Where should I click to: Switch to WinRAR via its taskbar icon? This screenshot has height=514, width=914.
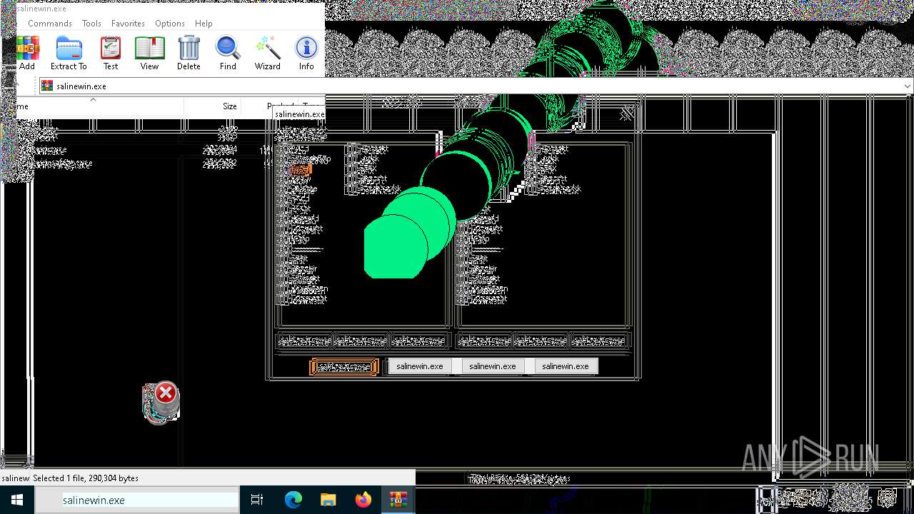[x=398, y=500]
